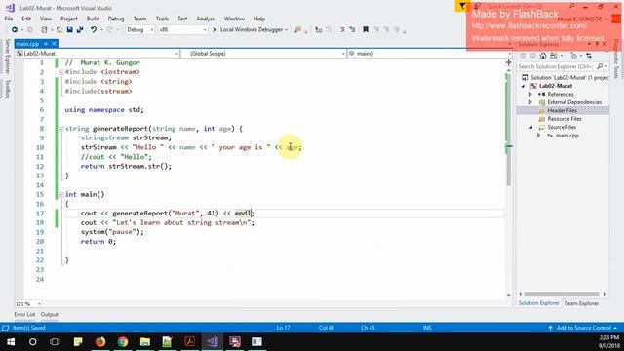Launch Chrome from the taskbar
The image size is (624, 351).
click(x=123, y=342)
